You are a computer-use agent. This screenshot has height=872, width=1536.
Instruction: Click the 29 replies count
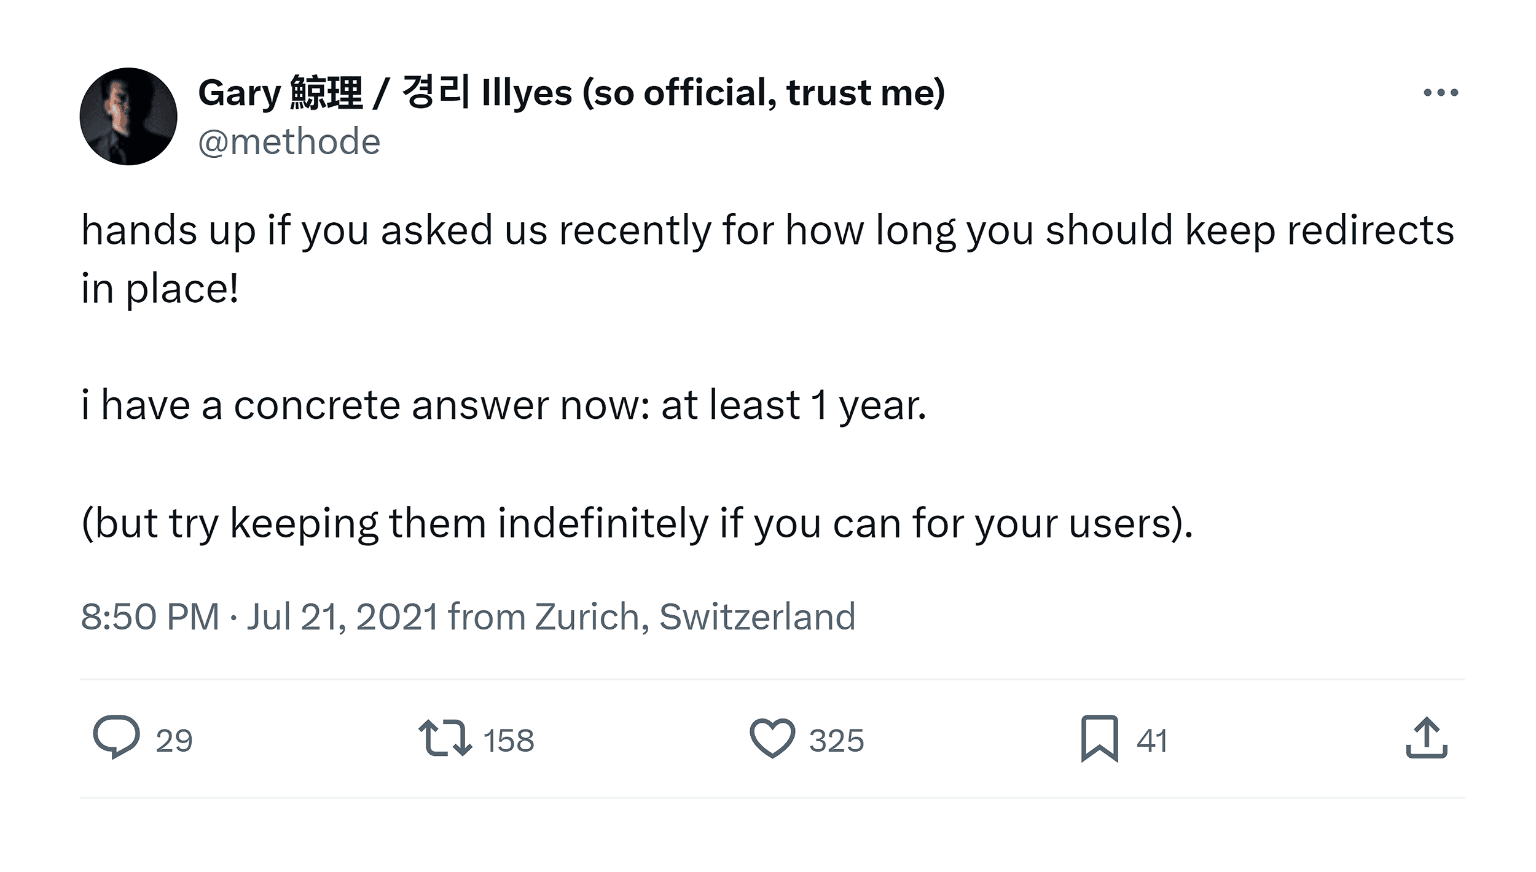coord(174,741)
